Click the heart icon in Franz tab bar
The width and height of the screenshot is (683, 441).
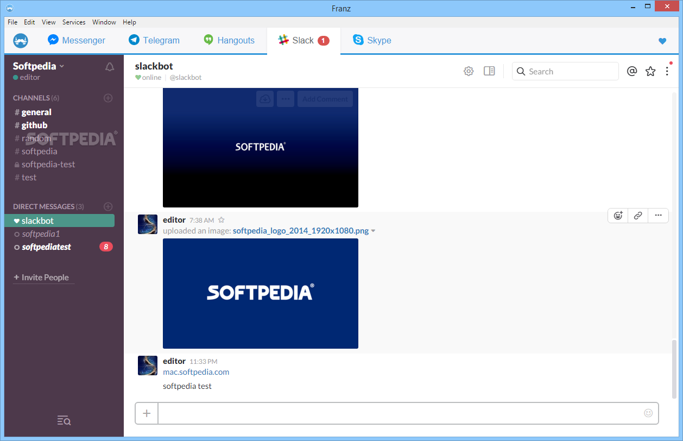[x=662, y=41]
